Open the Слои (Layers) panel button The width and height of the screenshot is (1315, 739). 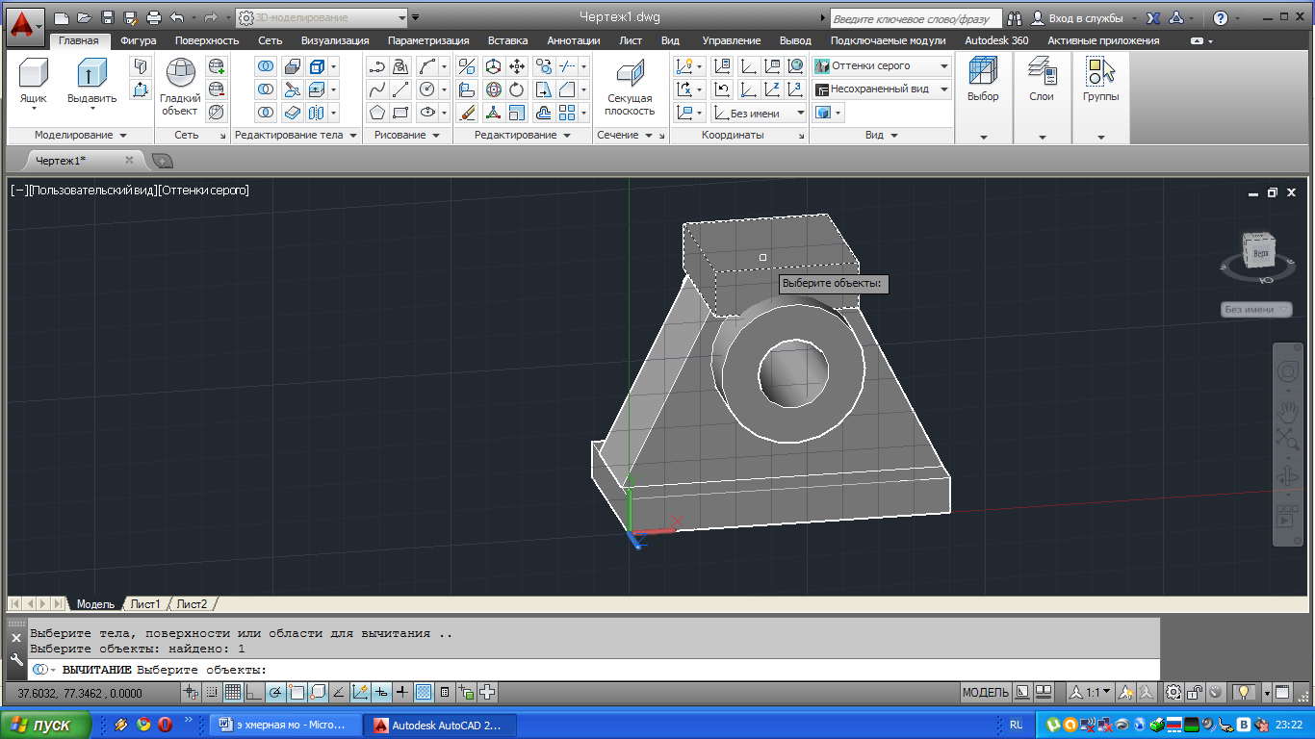coord(1042,75)
